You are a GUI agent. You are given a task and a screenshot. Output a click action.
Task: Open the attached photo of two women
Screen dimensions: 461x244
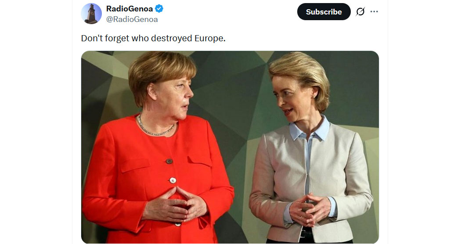coord(230,147)
